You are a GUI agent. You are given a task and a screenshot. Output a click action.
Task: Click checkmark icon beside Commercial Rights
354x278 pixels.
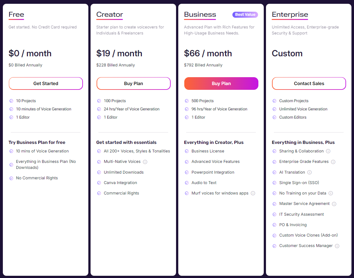99,193
